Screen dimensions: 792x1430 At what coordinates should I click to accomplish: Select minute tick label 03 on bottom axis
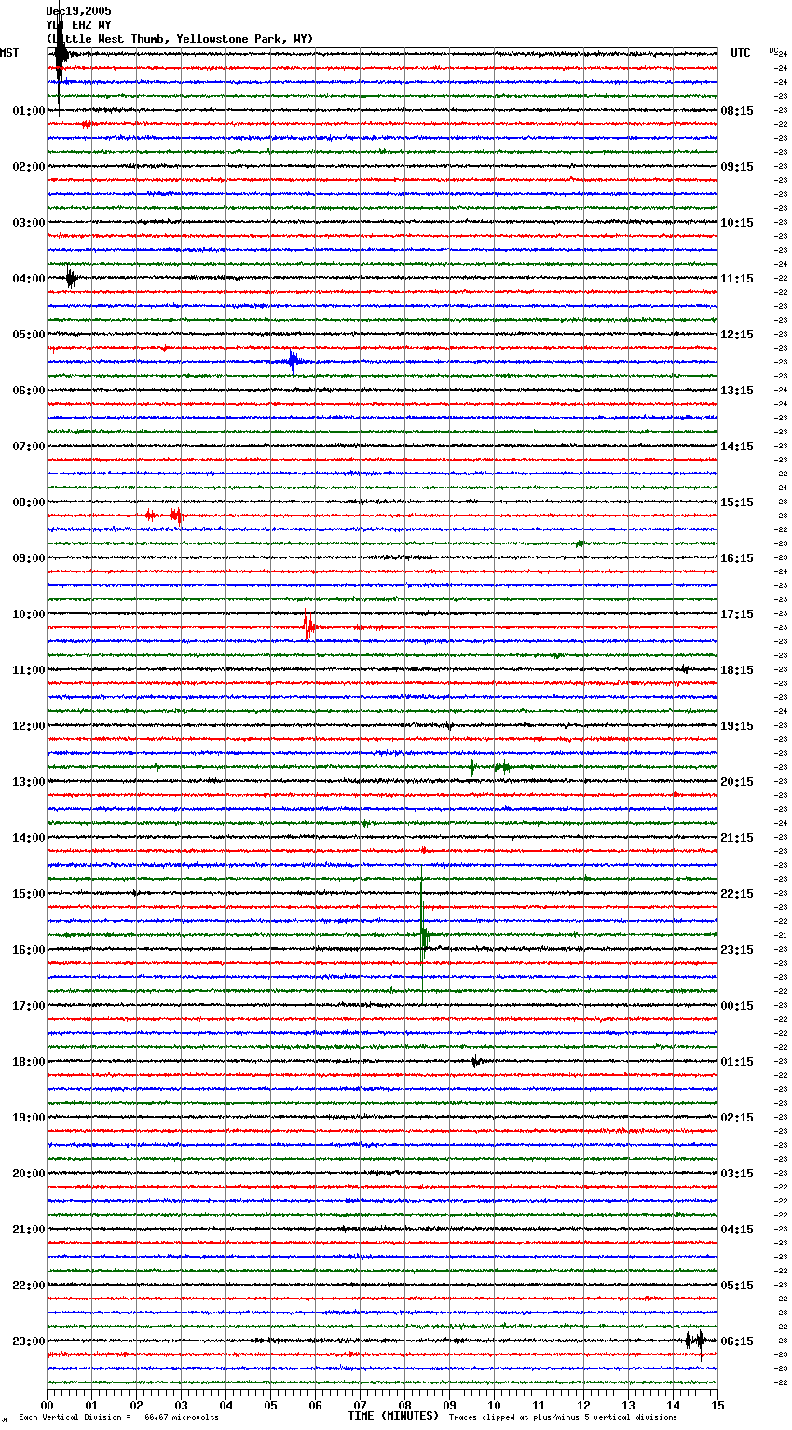[x=181, y=1405]
